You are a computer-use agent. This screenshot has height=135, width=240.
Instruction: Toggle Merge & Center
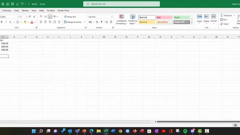73,22
